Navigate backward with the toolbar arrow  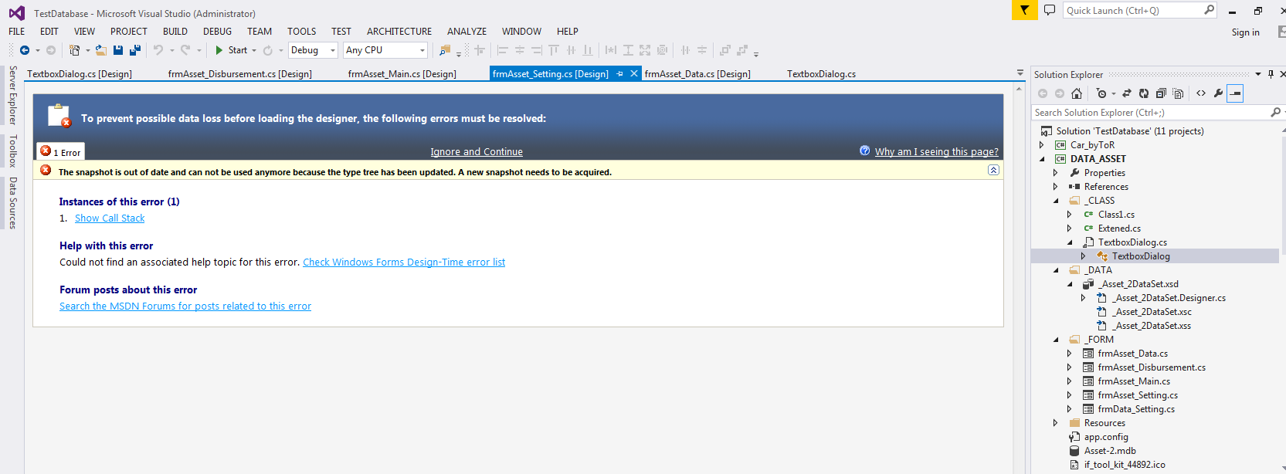(25, 50)
